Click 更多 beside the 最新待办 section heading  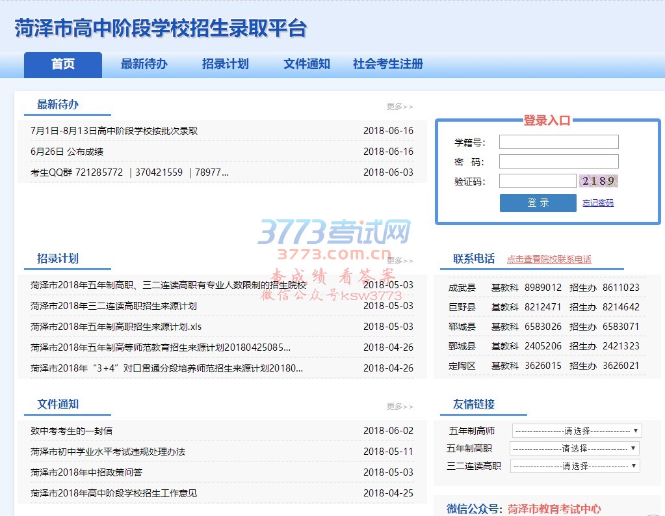pyautogui.click(x=399, y=107)
